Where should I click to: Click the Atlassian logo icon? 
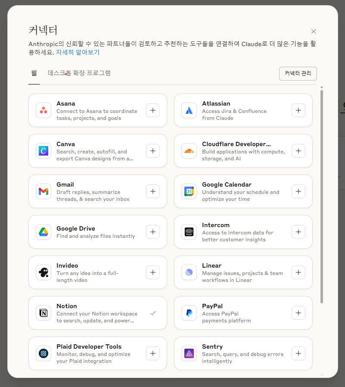(189, 110)
